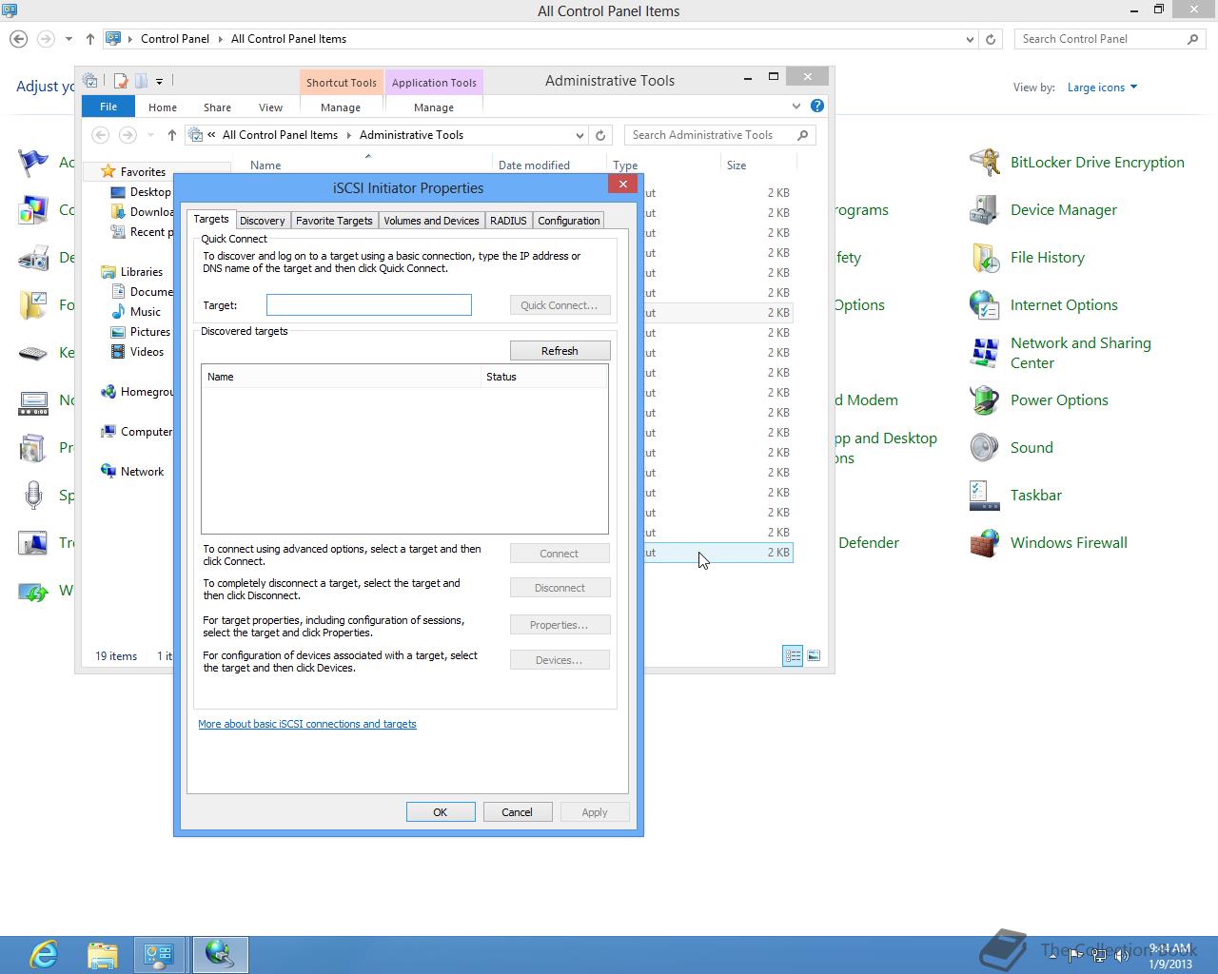The image size is (1218, 974).
Task: Click Control Panel breadcrumb segment
Action: click(x=175, y=39)
